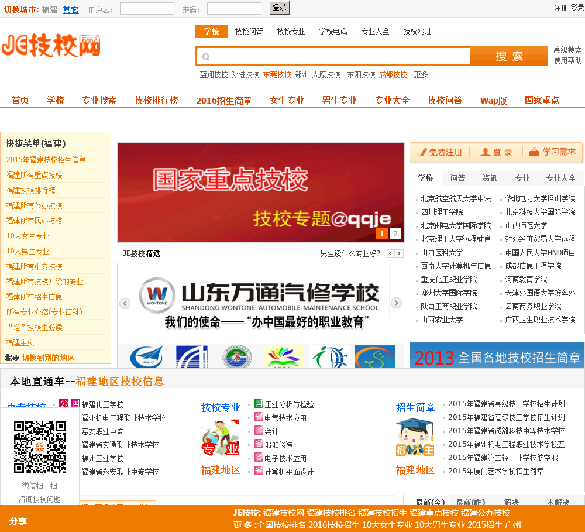Click the person icon on 登录 button
The width and height of the screenshot is (585, 532).
pyautogui.click(x=485, y=152)
